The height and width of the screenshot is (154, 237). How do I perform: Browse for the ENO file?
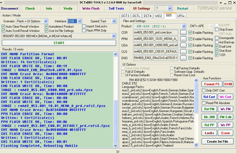click(183, 58)
